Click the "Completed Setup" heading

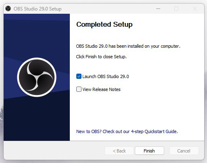(105, 25)
